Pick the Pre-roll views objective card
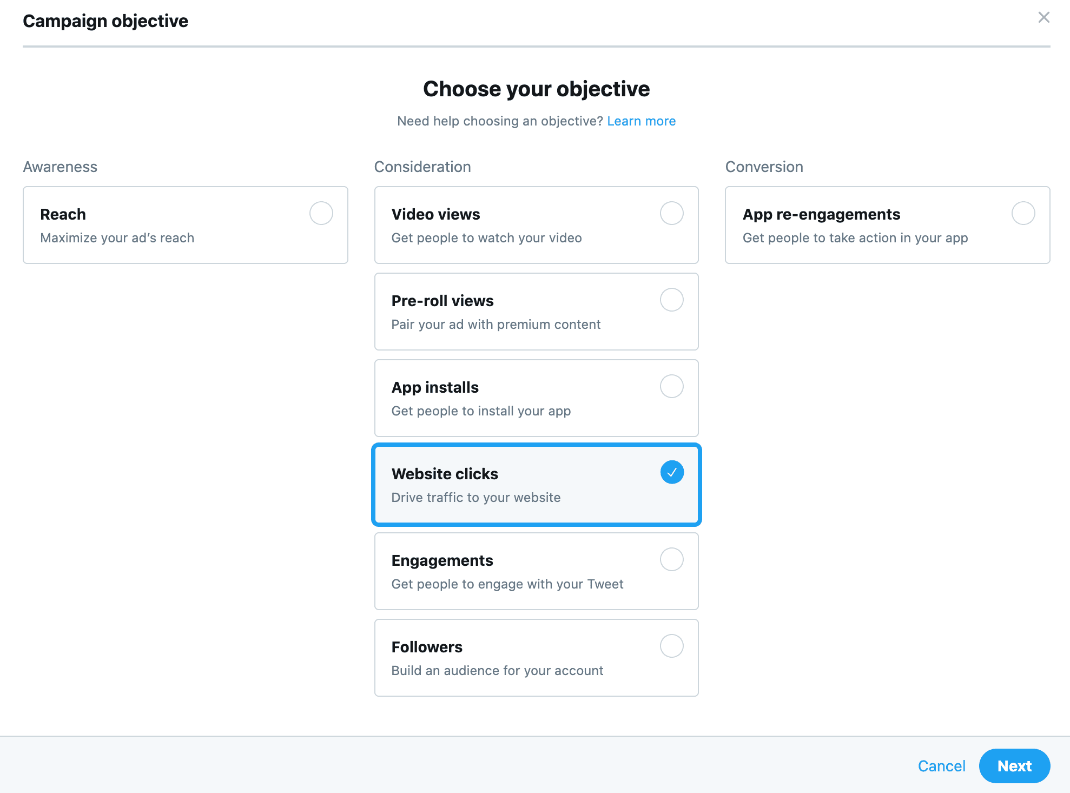The width and height of the screenshot is (1070, 793). point(536,312)
